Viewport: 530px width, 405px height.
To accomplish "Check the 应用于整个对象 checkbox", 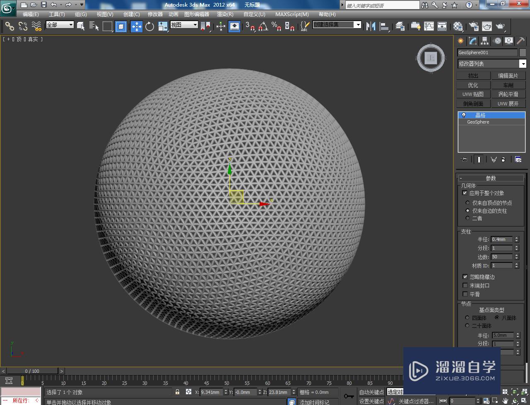I will pyautogui.click(x=465, y=193).
